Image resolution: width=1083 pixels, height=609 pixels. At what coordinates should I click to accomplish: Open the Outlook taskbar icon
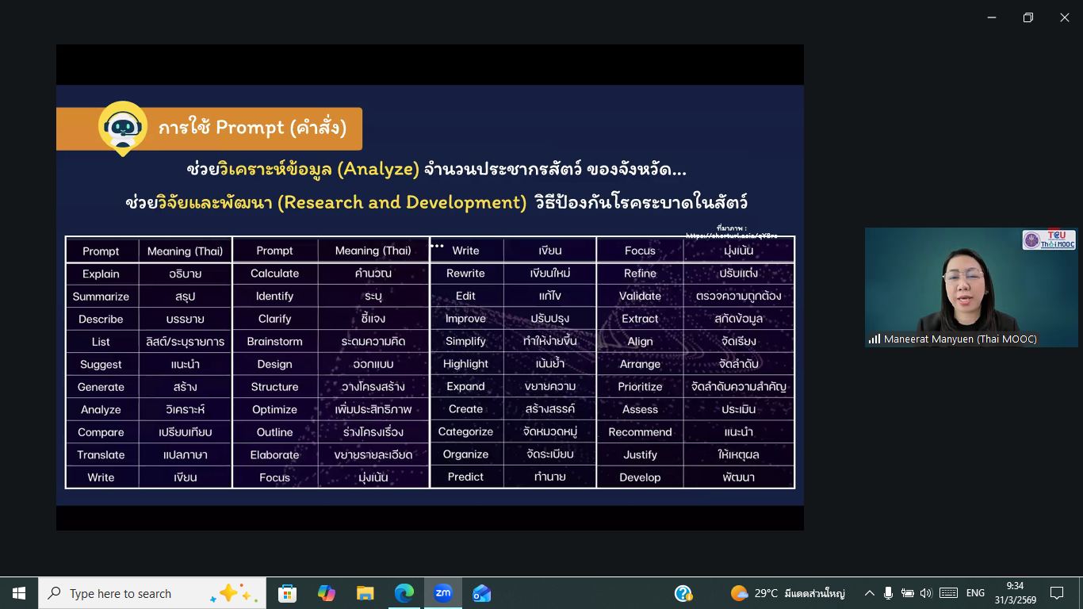click(481, 593)
